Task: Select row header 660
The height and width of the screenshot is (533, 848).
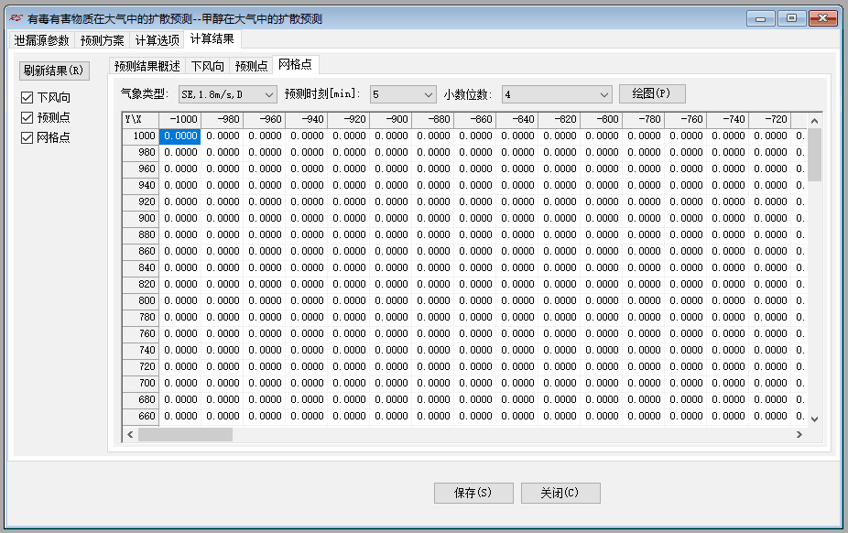Action: point(141,417)
